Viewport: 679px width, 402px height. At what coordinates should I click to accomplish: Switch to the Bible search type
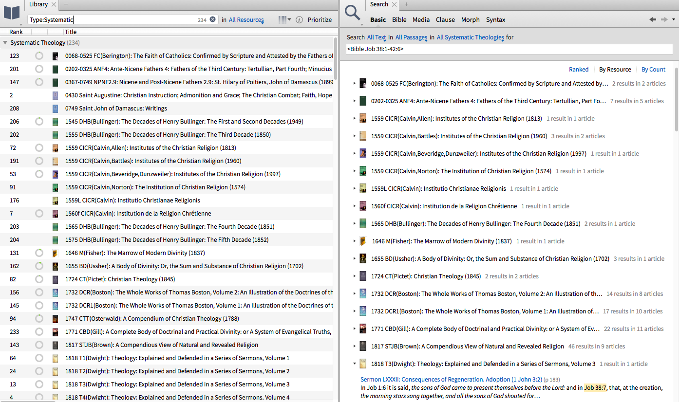click(x=399, y=20)
